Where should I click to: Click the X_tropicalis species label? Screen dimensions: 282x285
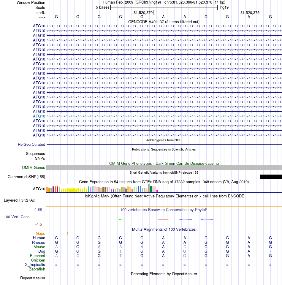pyautogui.click(x=35, y=265)
